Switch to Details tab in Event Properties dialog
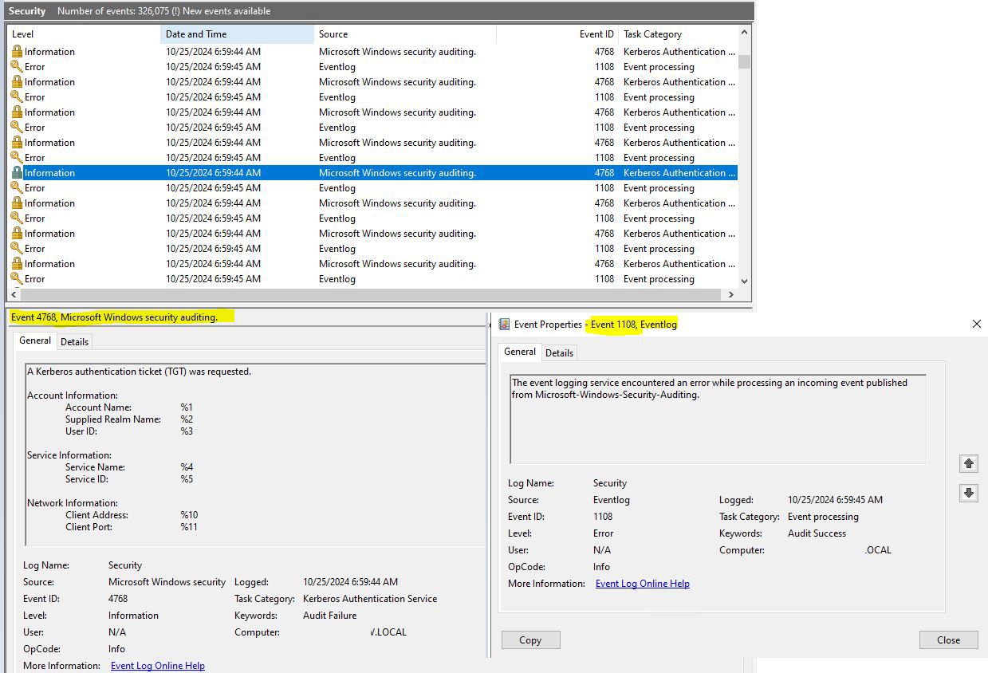Image resolution: width=988 pixels, height=673 pixels. coord(559,352)
